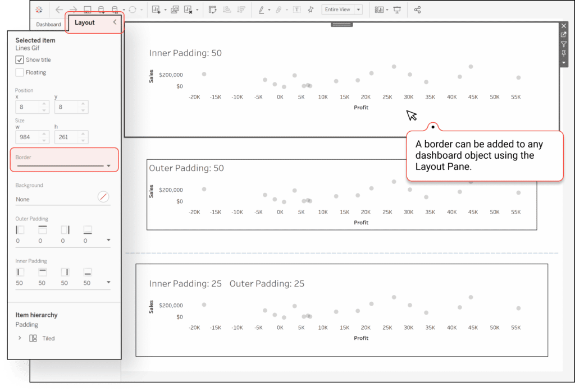Click the Size width field showing 984
This screenshot has width=575, height=392.
[x=28, y=137]
